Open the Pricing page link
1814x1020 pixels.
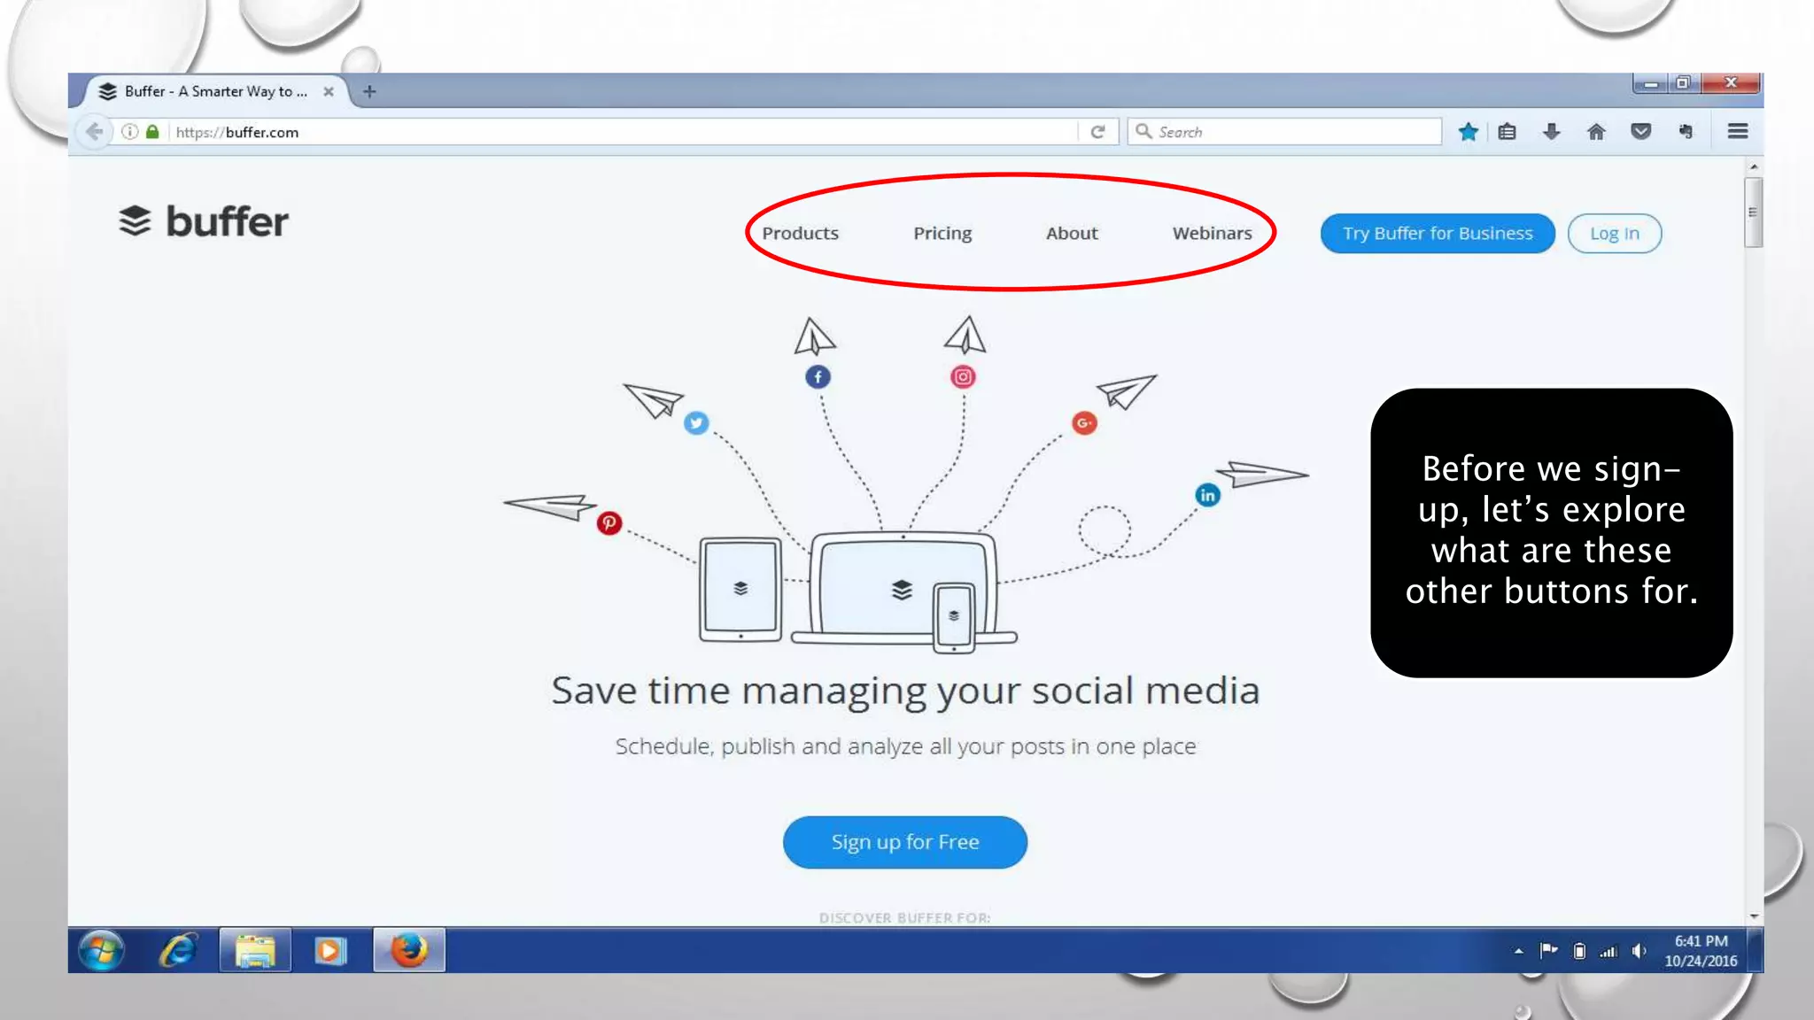(942, 233)
